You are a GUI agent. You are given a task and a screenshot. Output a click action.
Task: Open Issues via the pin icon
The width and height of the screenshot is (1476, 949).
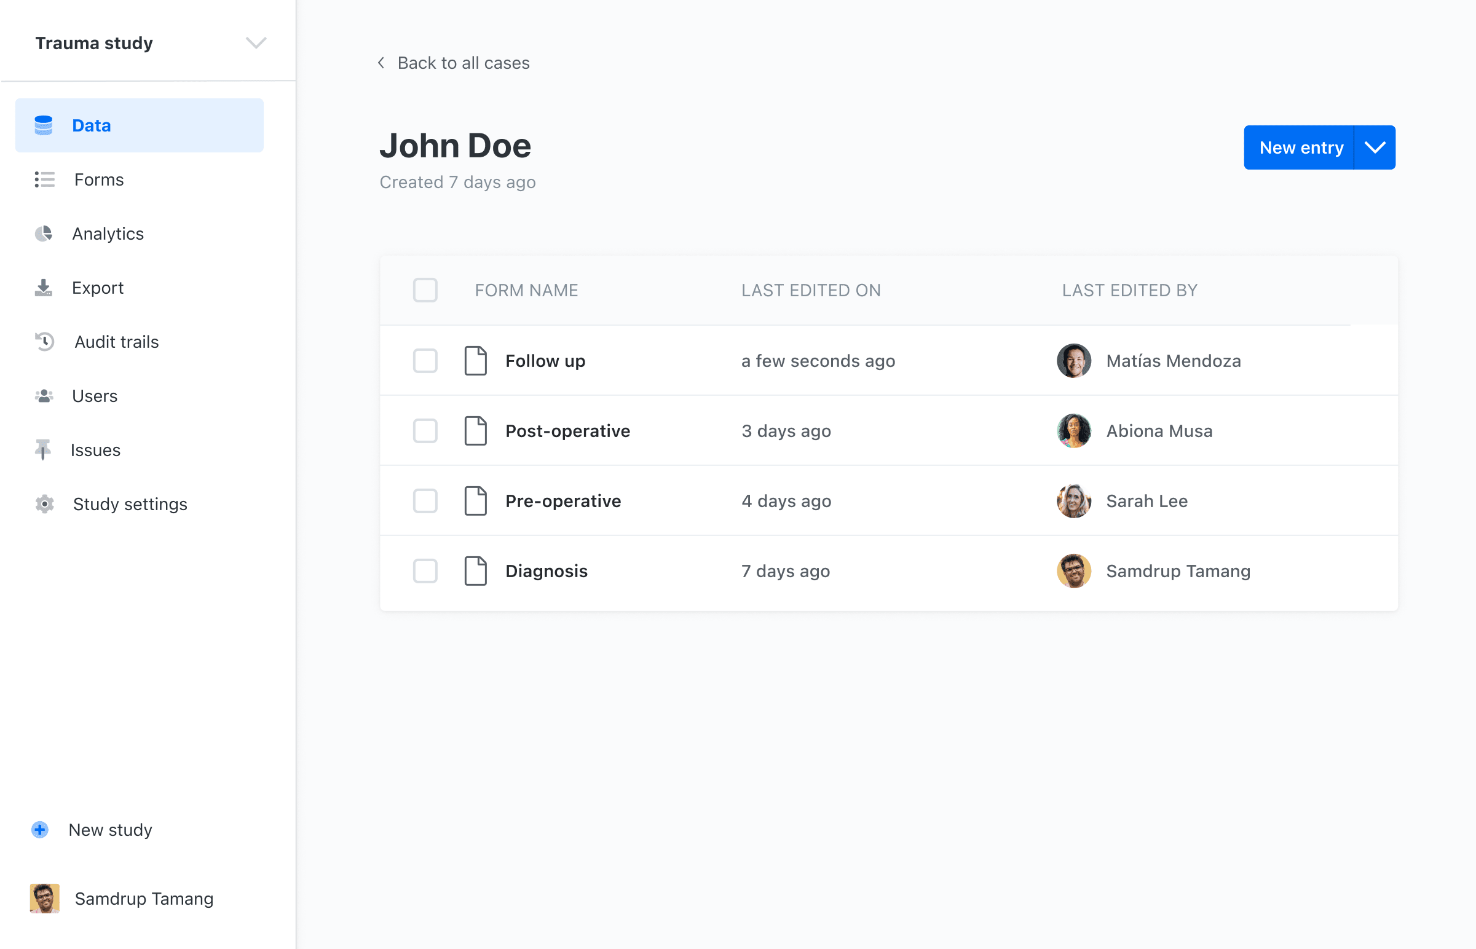44,450
